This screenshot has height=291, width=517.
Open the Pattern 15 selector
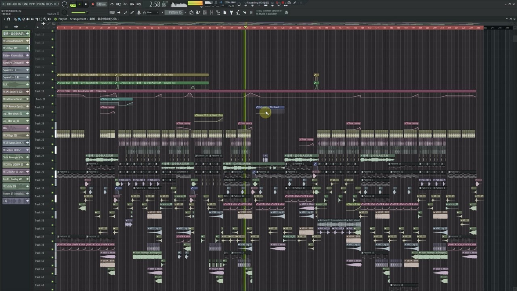point(175,12)
